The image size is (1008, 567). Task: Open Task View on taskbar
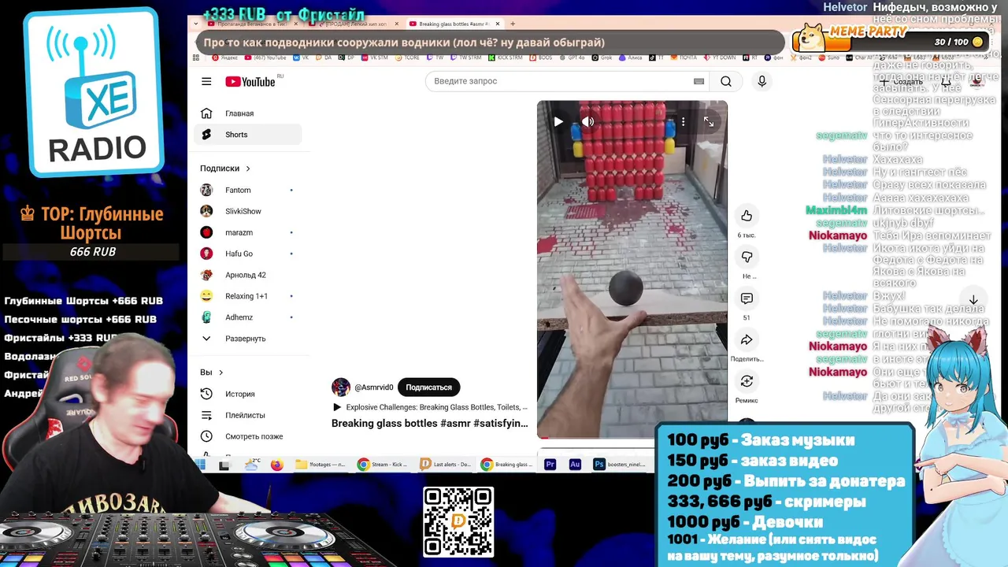tap(224, 465)
